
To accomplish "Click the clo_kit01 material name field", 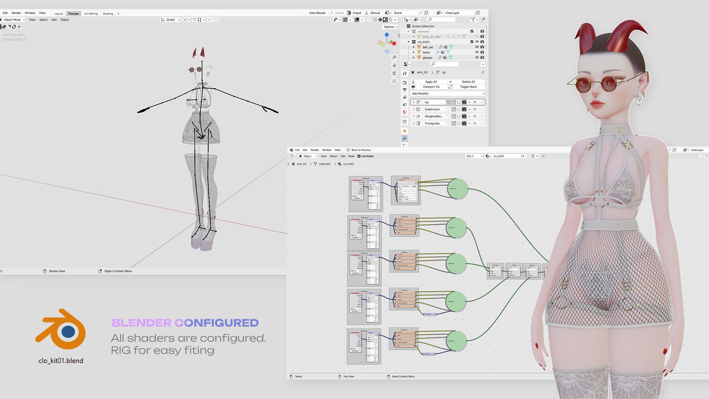I will tap(506, 156).
